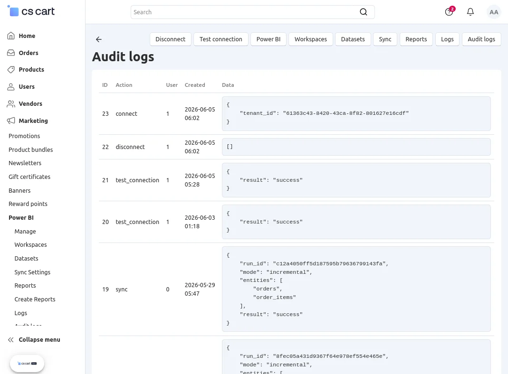The image size is (508, 374).
Task: Click the tenant_id JSON data block
Action: point(356,113)
